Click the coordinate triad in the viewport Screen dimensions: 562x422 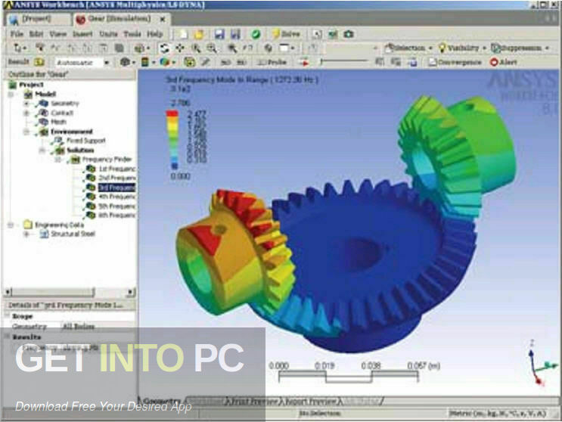[542, 363]
